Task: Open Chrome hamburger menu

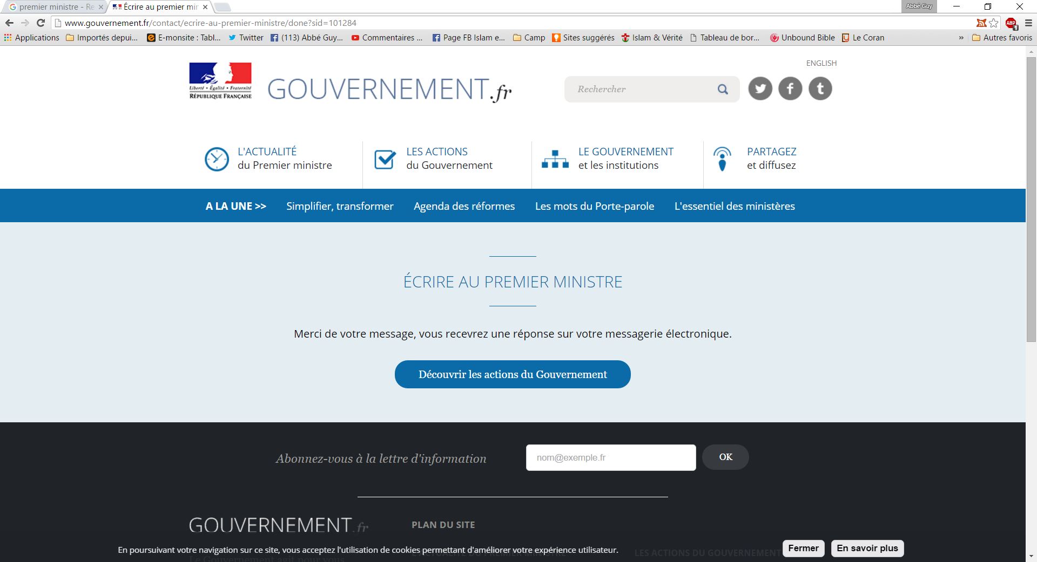Action: pyautogui.click(x=1028, y=23)
